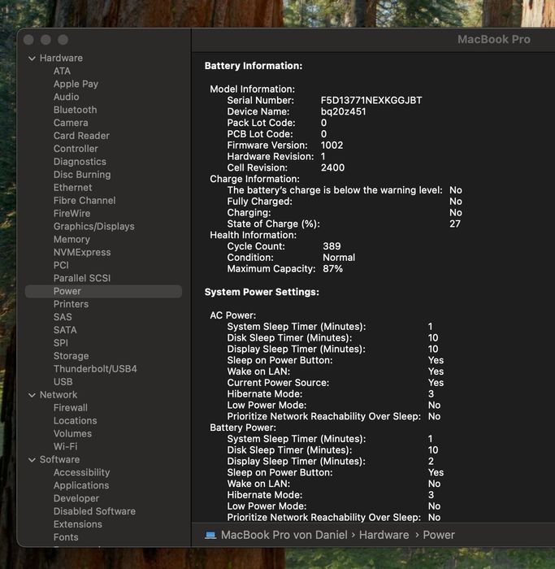Click Software section header label

pyautogui.click(x=59, y=460)
